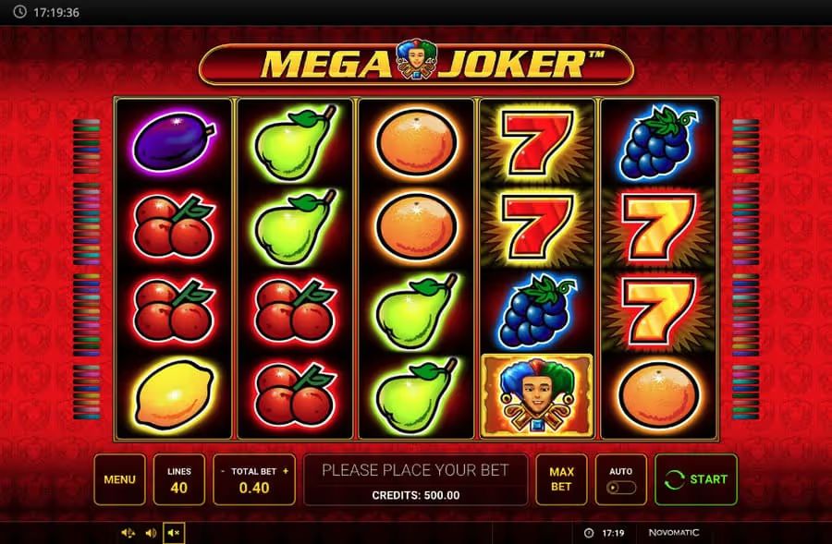Click the plum symbol on first reel
Image resolution: width=832 pixels, height=544 pixels.
click(174, 141)
